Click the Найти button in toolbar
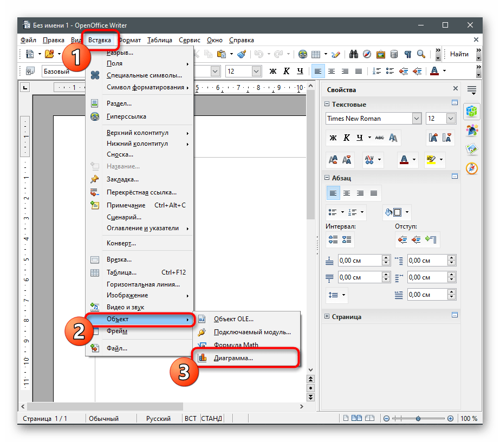This screenshot has width=500, height=442. [x=459, y=54]
